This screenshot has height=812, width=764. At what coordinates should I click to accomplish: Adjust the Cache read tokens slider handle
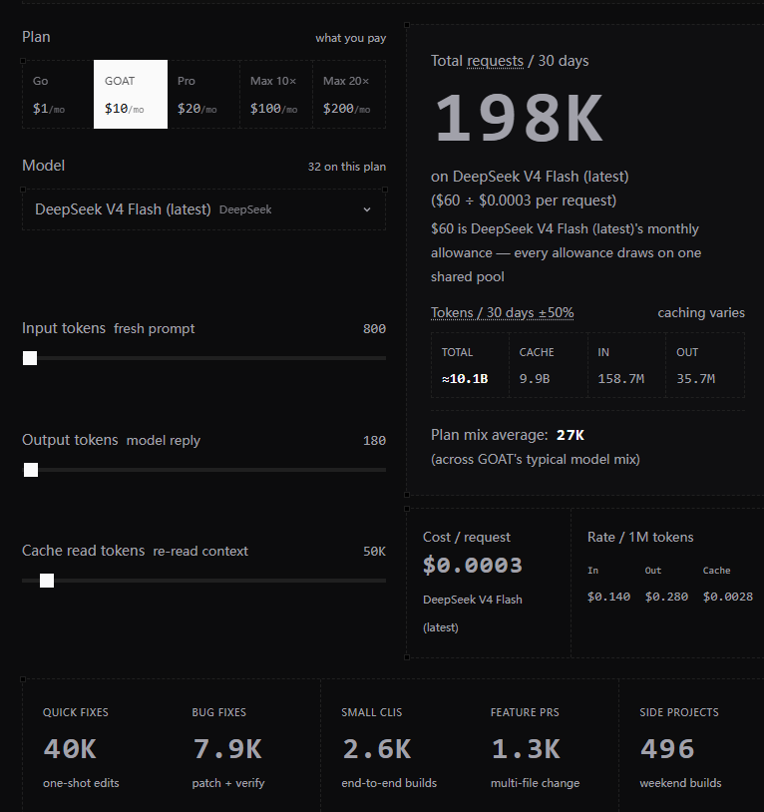[x=47, y=581]
